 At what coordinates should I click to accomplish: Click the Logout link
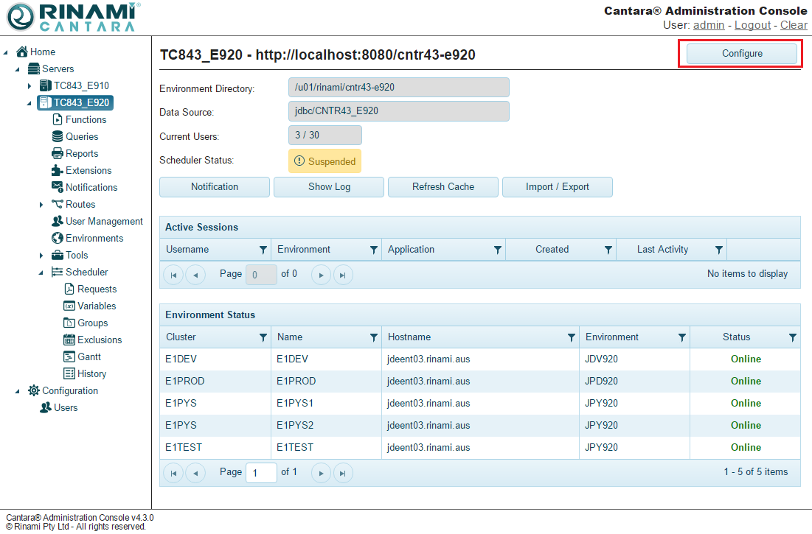752,25
